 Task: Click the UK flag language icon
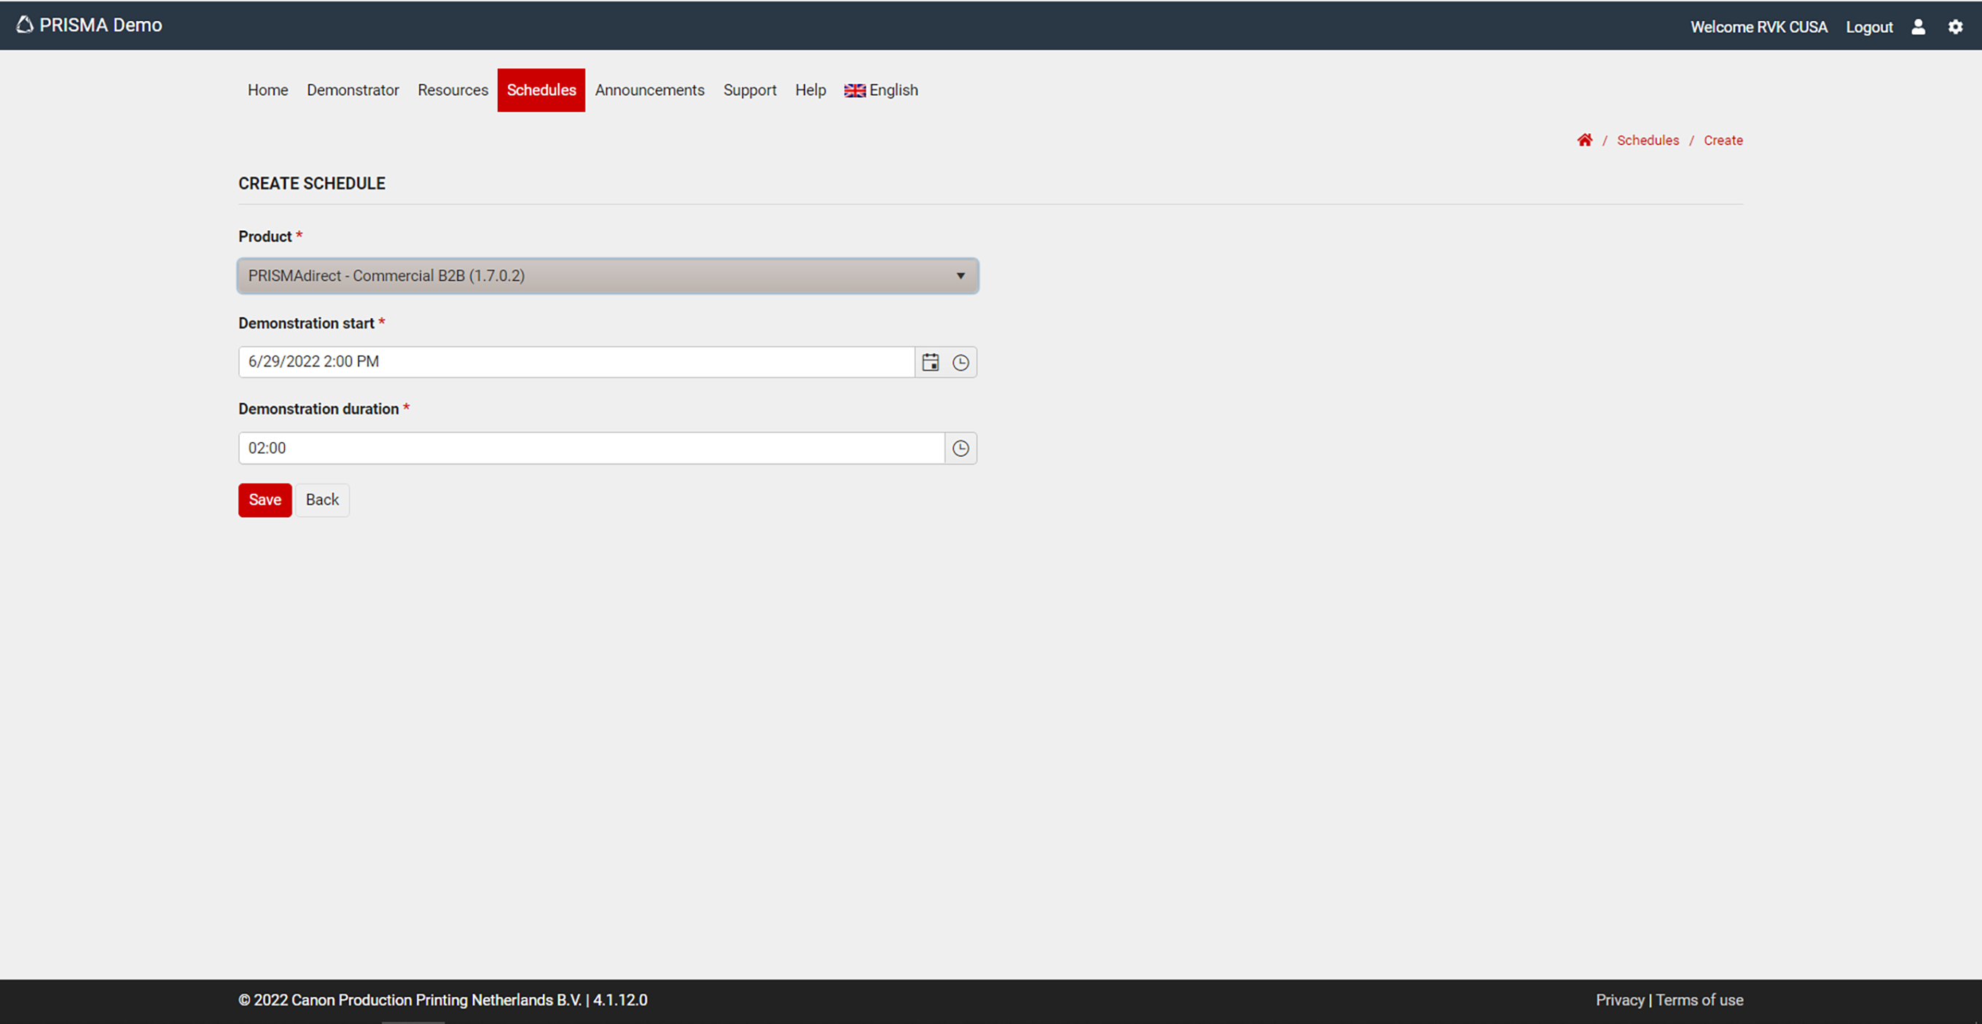(854, 91)
